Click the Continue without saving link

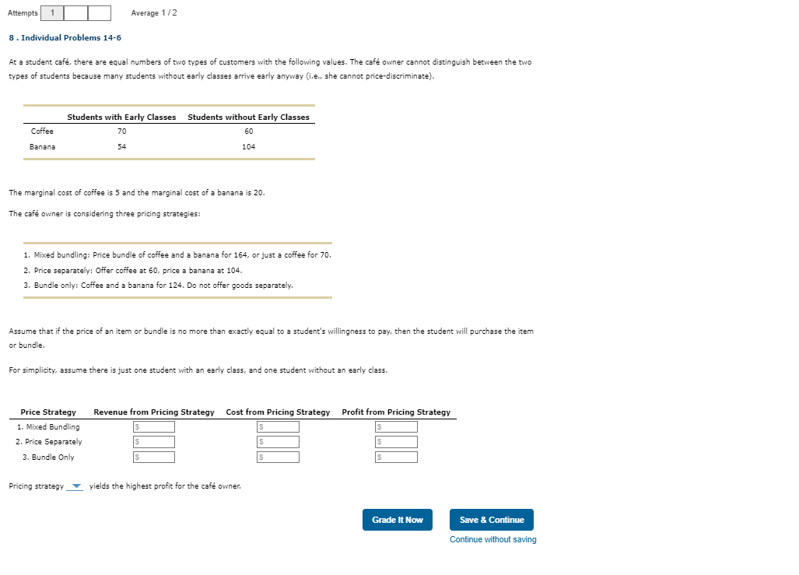(x=492, y=538)
